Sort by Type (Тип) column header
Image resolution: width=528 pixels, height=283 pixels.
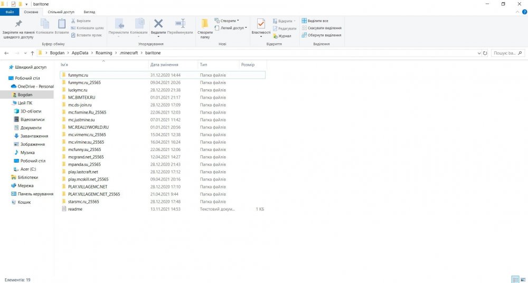(219, 65)
